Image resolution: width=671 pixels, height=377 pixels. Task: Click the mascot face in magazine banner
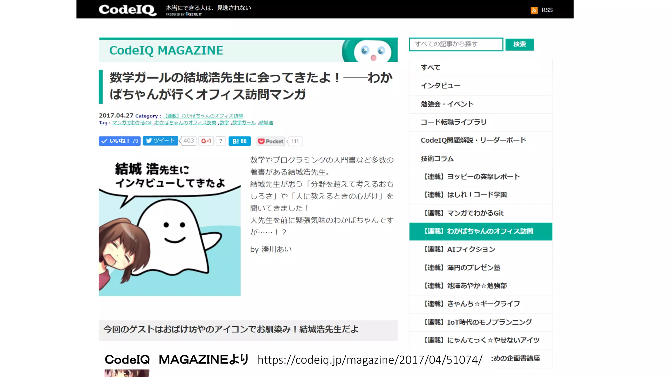(x=372, y=51)
